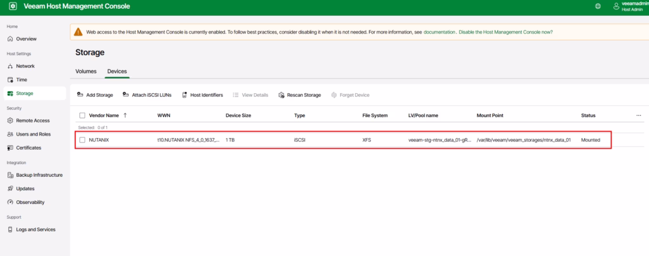The width and height of the screenshot is (649, 256).
Task: Sort table by Type column header
Action: (x=299, y=115)
